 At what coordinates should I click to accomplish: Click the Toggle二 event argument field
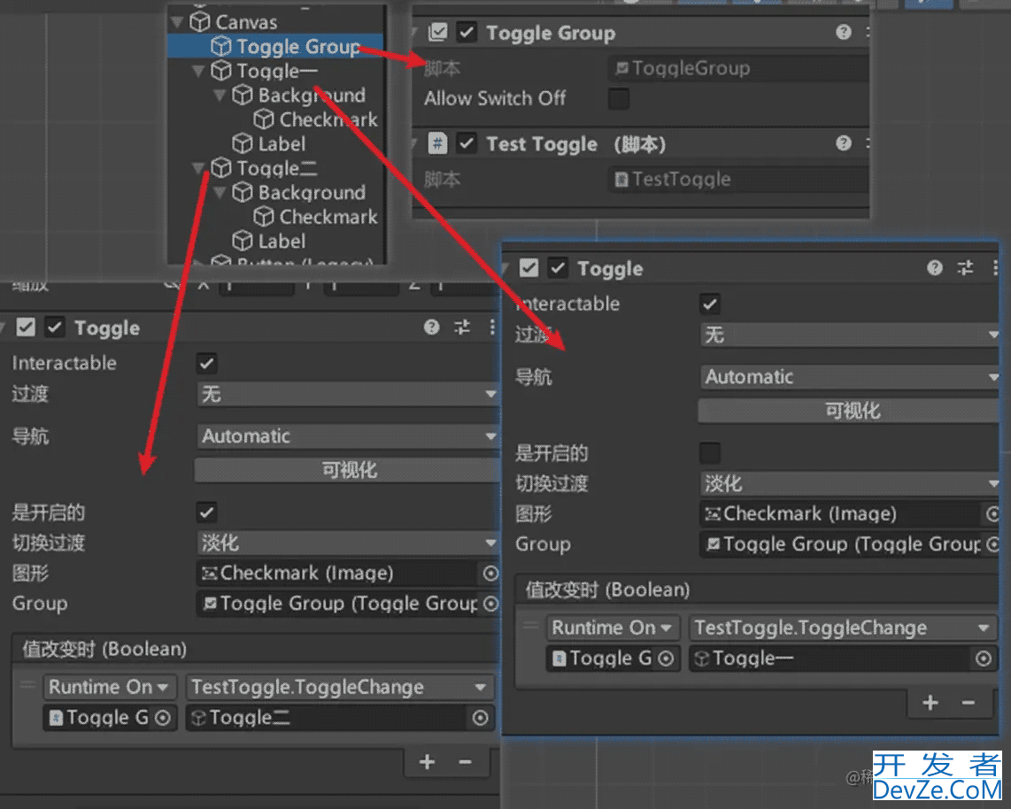[340, 718]
